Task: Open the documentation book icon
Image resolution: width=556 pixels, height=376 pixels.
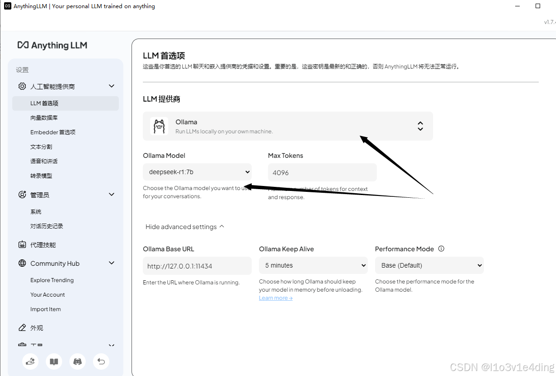Action: pyautogui.click(x=54, y=361)
